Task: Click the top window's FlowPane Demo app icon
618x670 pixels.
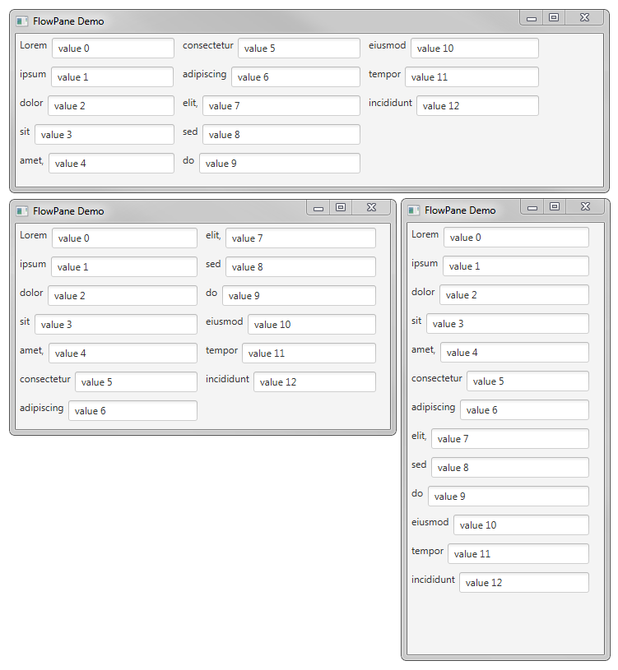Action: [22, 21]
